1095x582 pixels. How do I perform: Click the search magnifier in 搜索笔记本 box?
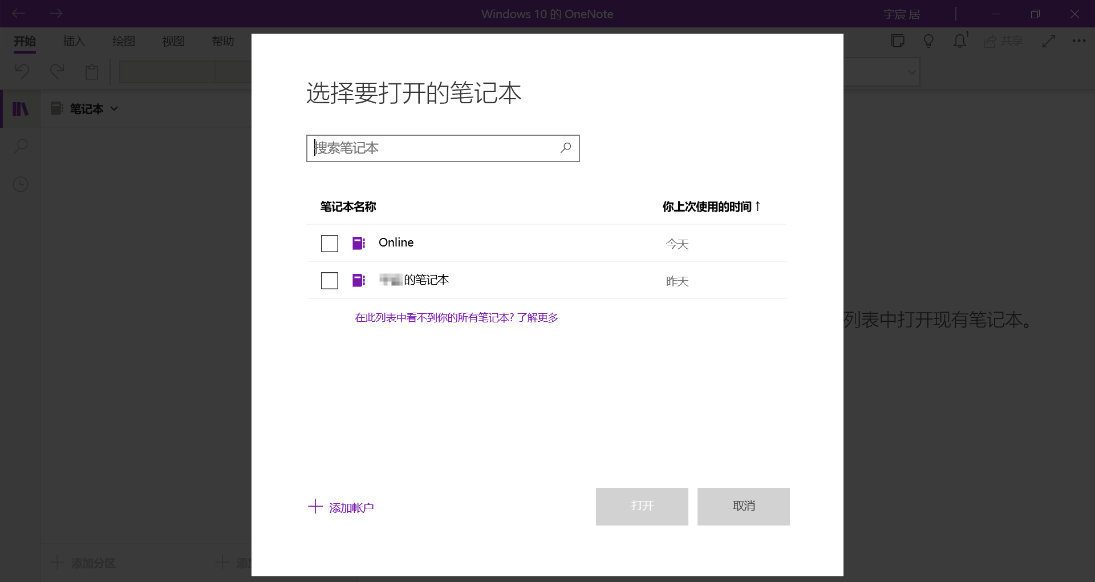pyautogui.click(x=566, y=148)
